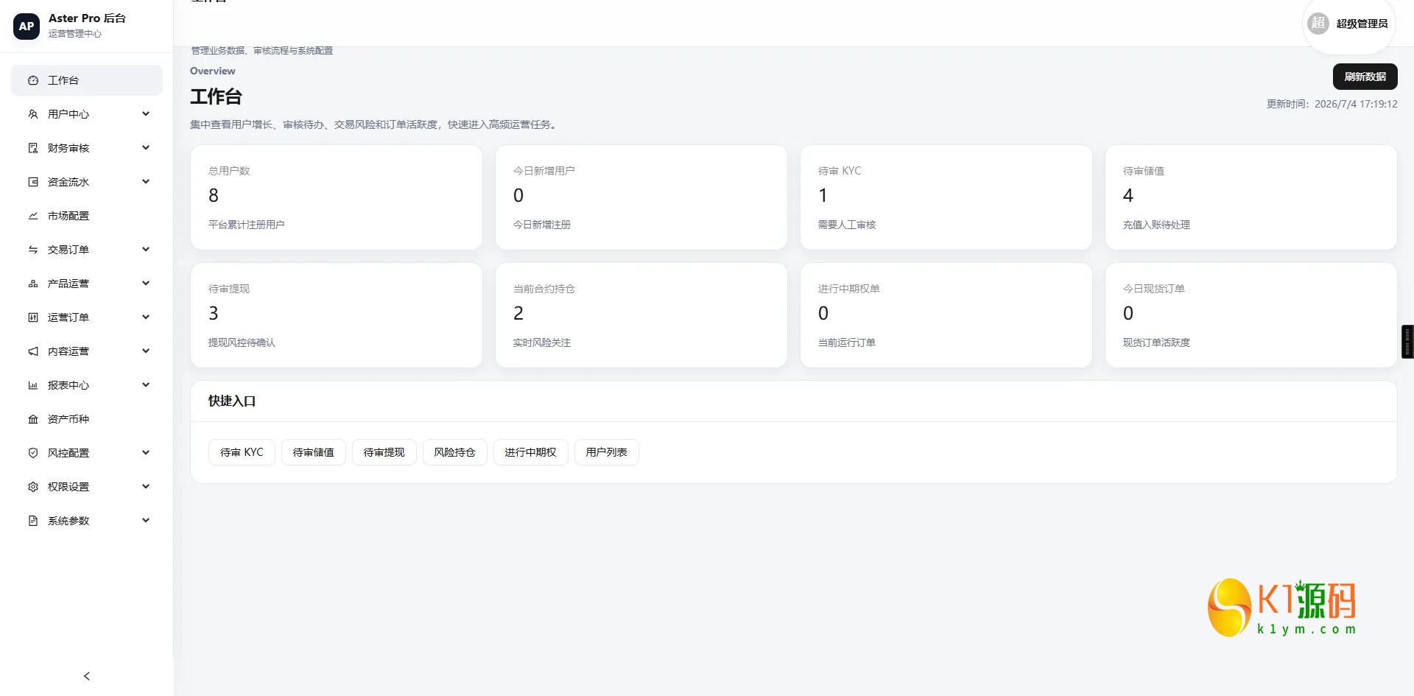Image resolution: width=1414 pixels, height=696 pixels.
Task: Click the 进行中期权单 stat card
Action: pos(946,315)
